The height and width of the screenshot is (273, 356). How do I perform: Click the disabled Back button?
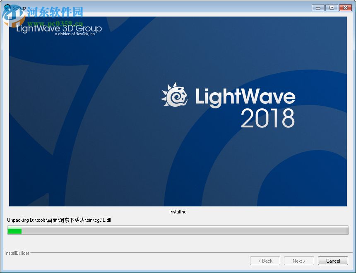click(265, 261)
